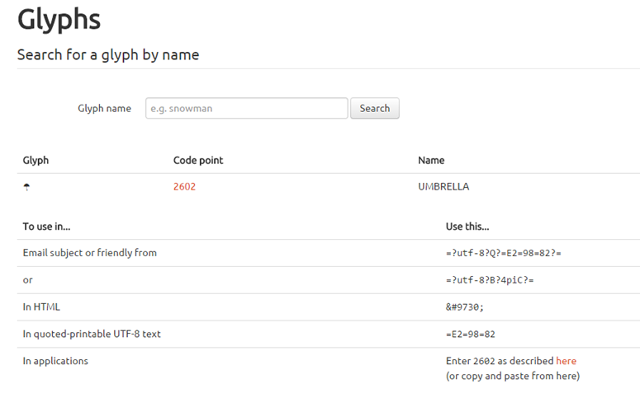Click the quoted-printable =E2=98=82 value
640x407 pixels.
point(471,334)
